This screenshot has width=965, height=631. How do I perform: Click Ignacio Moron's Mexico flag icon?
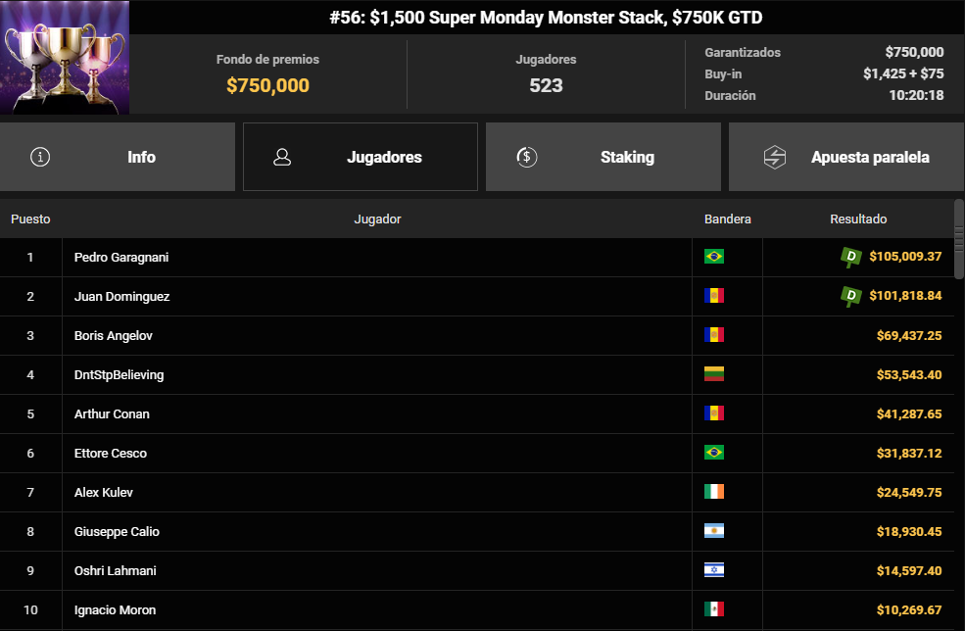[x=714, y=609]
